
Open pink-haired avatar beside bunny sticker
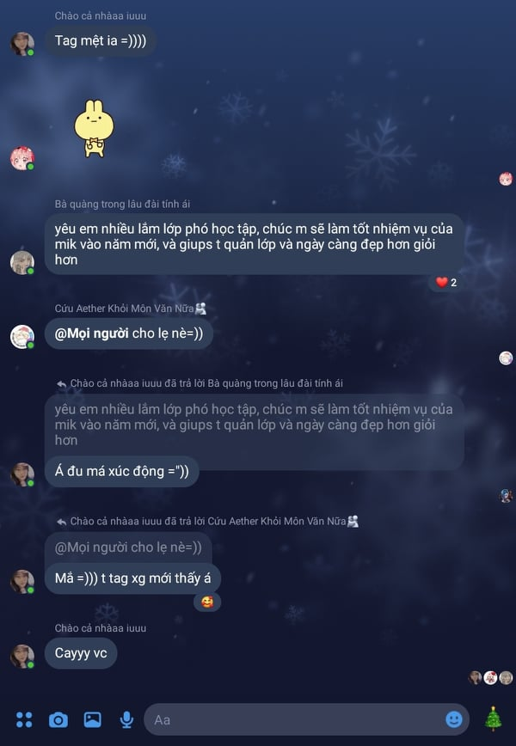22,158
